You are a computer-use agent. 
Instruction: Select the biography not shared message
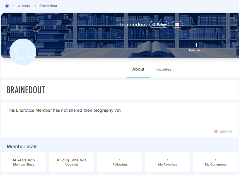[x=64, y=110]
